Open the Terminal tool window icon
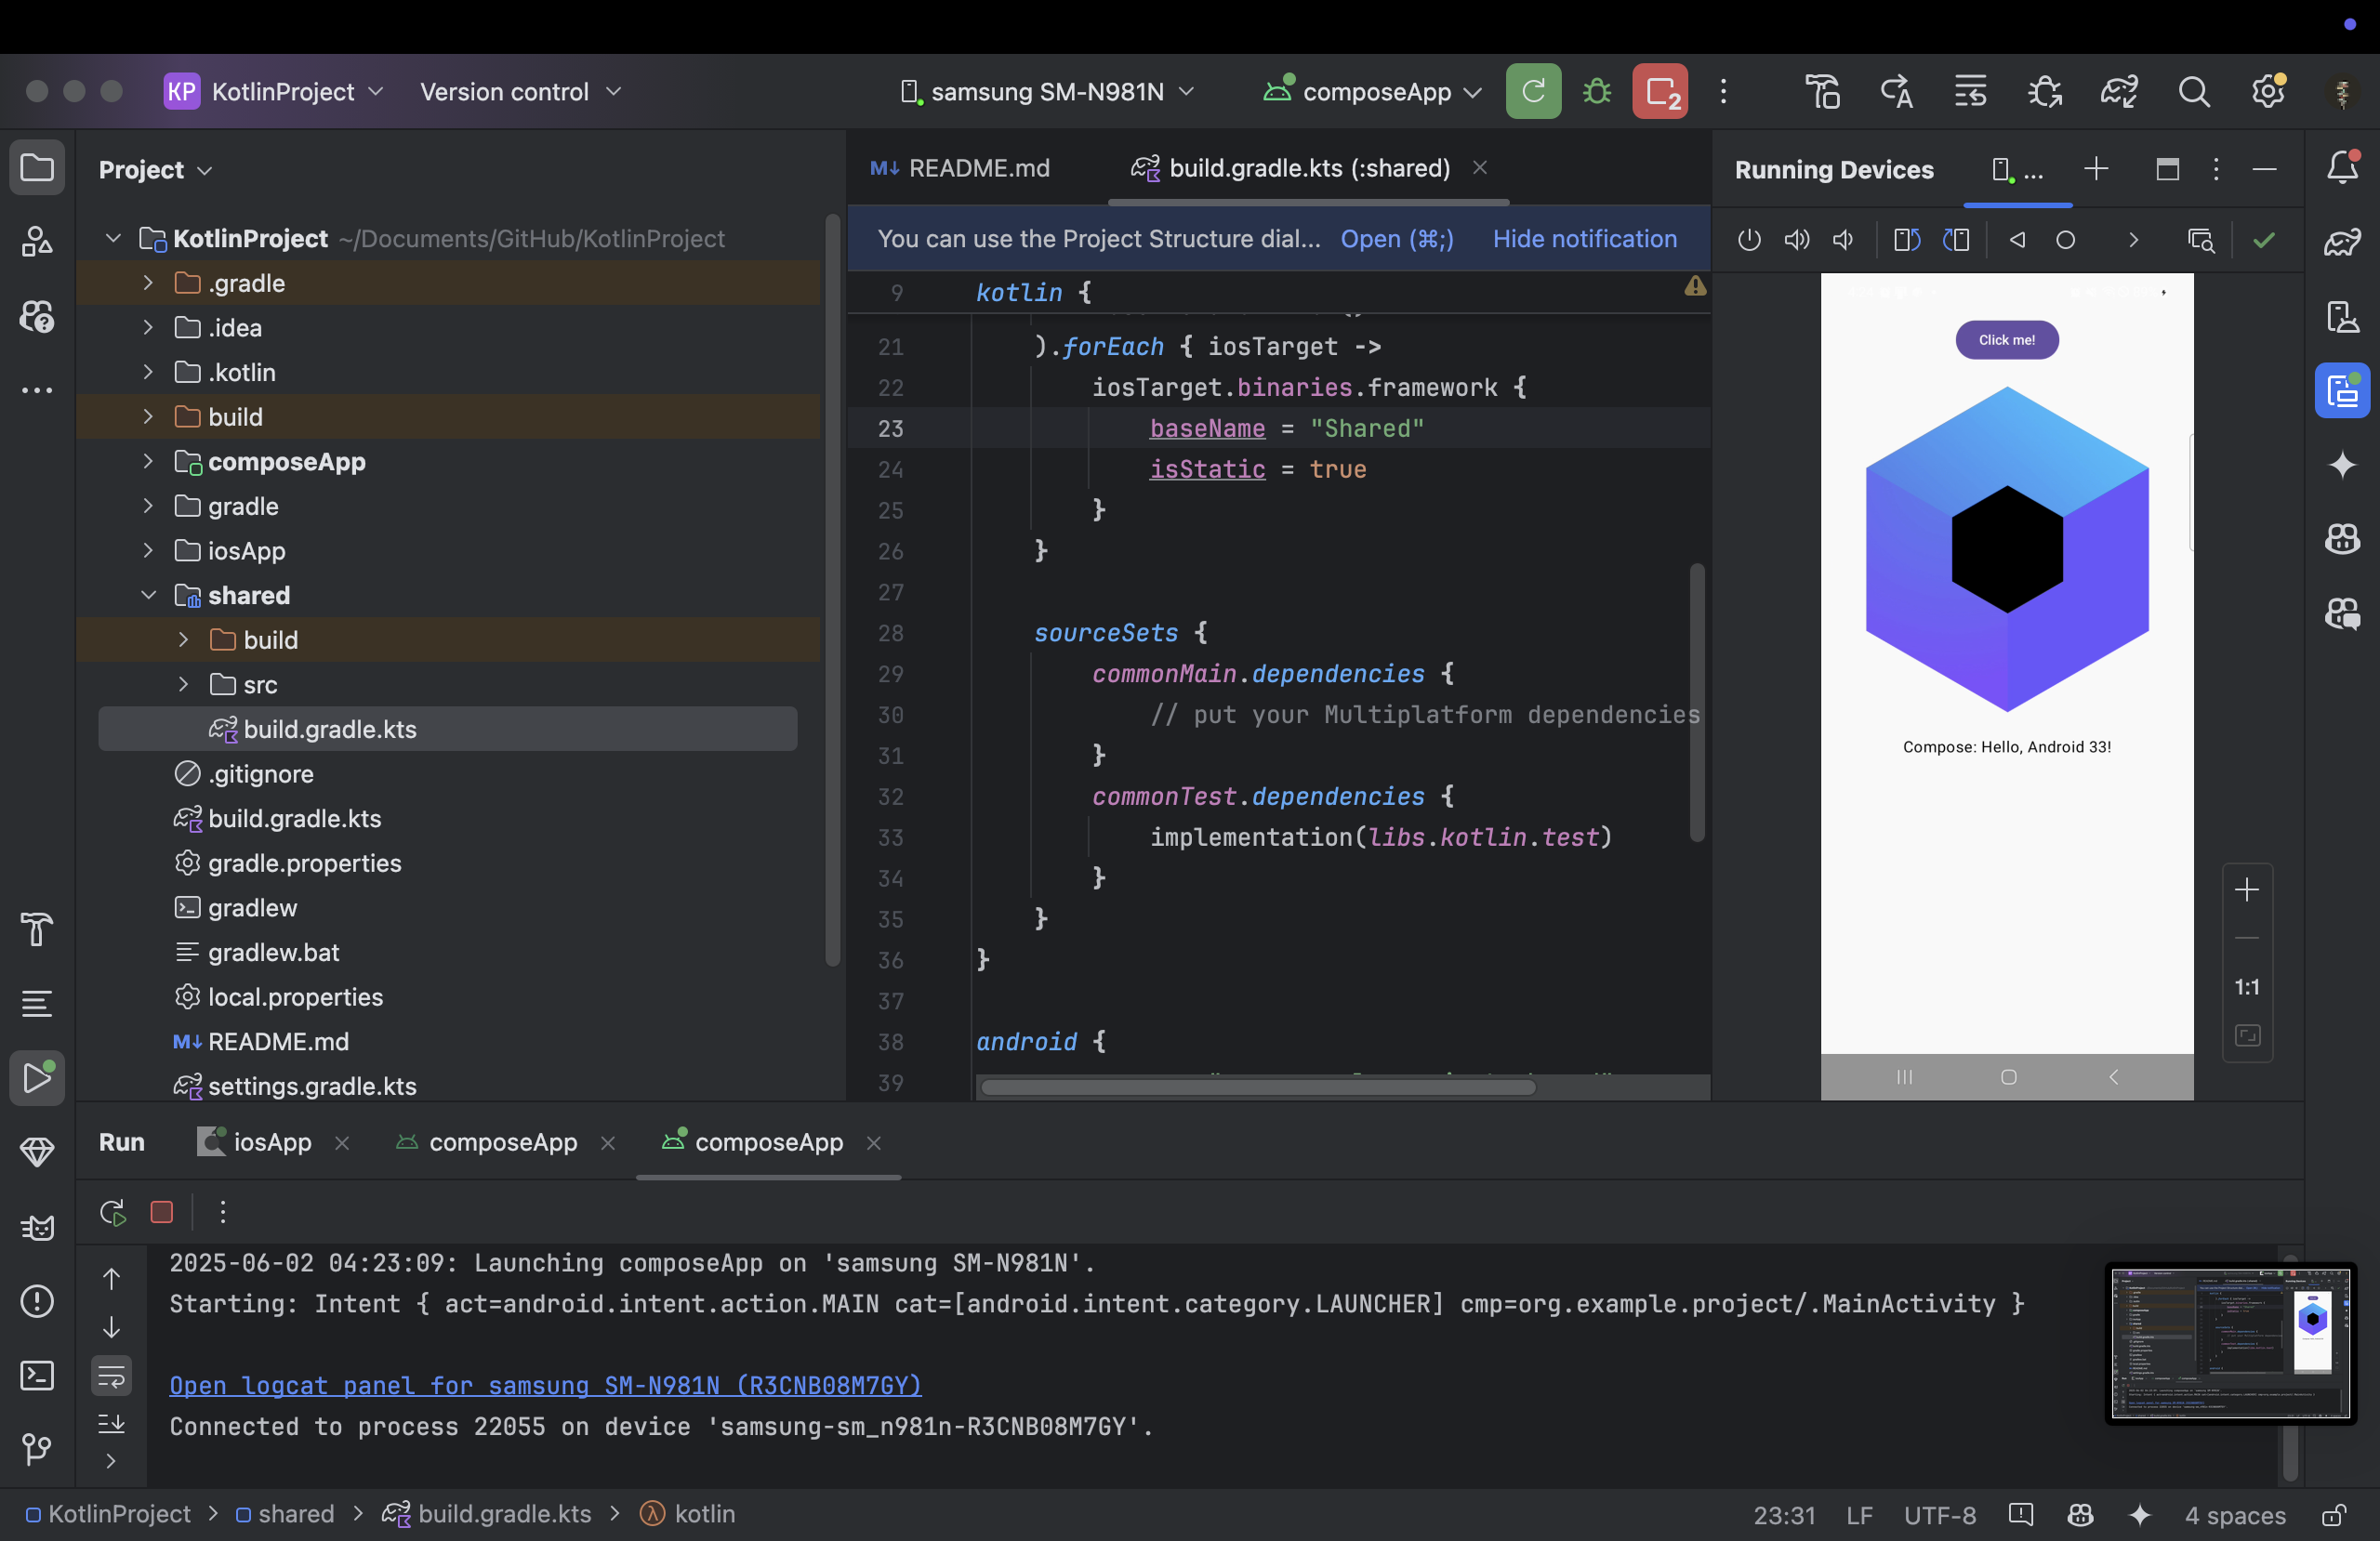 pyautogui.click(x=37, y=1375)
